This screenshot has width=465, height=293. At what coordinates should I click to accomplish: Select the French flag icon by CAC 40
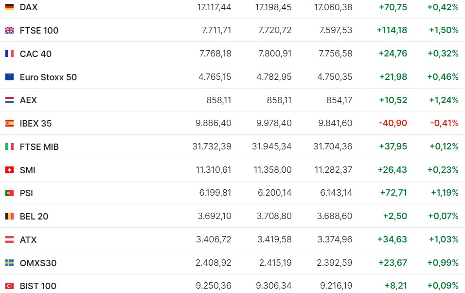(10, 54)
